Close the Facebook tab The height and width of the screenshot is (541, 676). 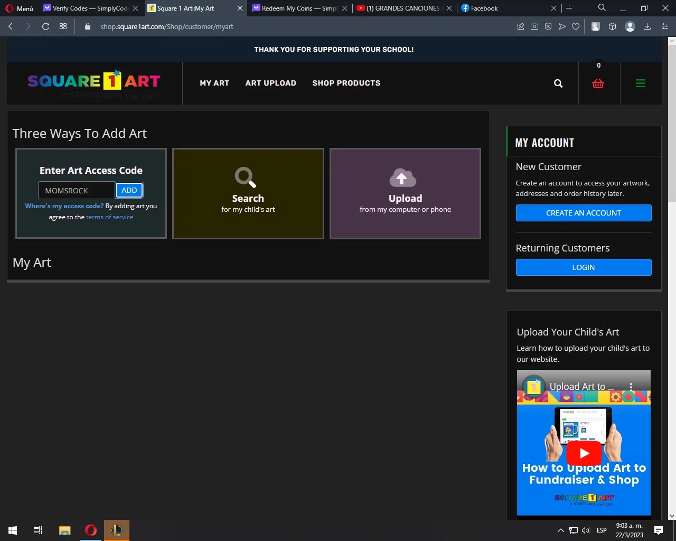553,8
